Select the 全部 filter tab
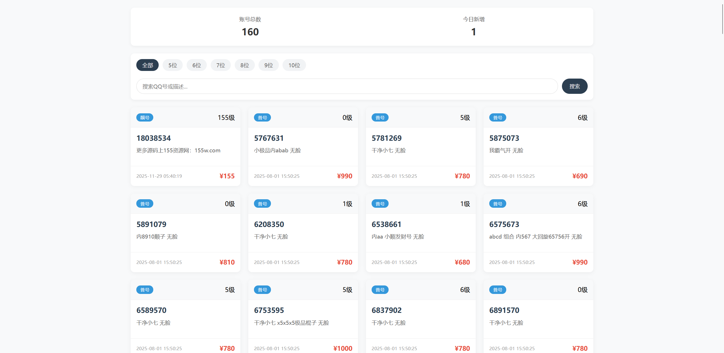The image size is (724, 353). (147, 65)
